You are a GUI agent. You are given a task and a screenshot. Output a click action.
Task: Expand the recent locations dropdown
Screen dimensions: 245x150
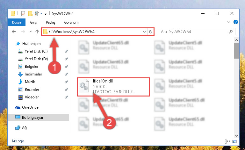click(x=31, y=32)
